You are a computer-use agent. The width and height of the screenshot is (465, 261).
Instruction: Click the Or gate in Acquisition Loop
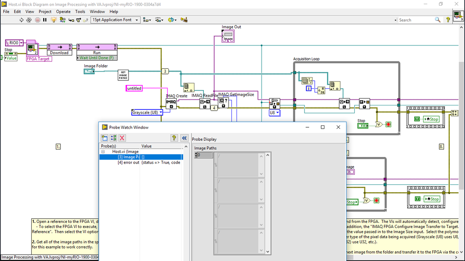[x=378, y=124]
